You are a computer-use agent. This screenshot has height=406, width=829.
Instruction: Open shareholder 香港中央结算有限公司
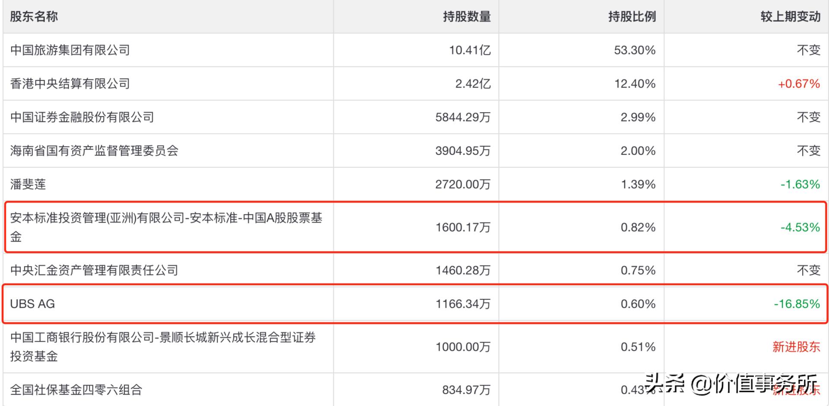pyautogui.click(x=70, y=84)
